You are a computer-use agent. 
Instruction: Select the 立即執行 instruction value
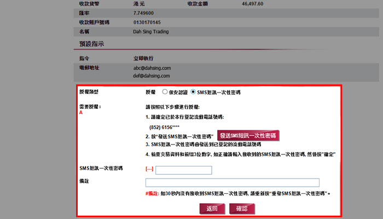point(143,59)
